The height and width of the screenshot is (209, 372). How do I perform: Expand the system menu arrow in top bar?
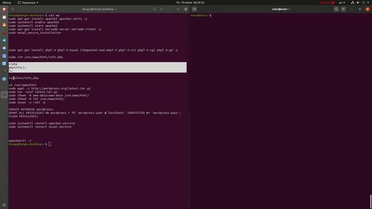coord(368,2)
